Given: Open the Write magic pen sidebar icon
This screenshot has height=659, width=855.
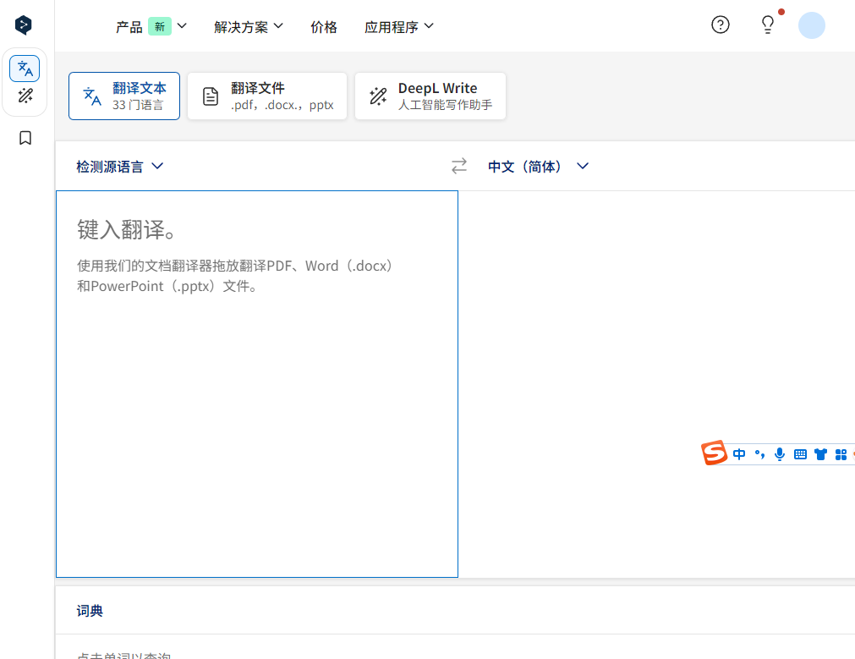Looking at the screenshot, I should coord(25,96).
